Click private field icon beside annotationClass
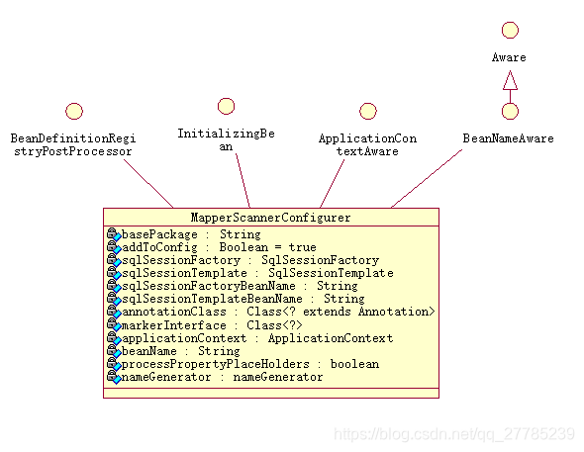 coord(114,312)
